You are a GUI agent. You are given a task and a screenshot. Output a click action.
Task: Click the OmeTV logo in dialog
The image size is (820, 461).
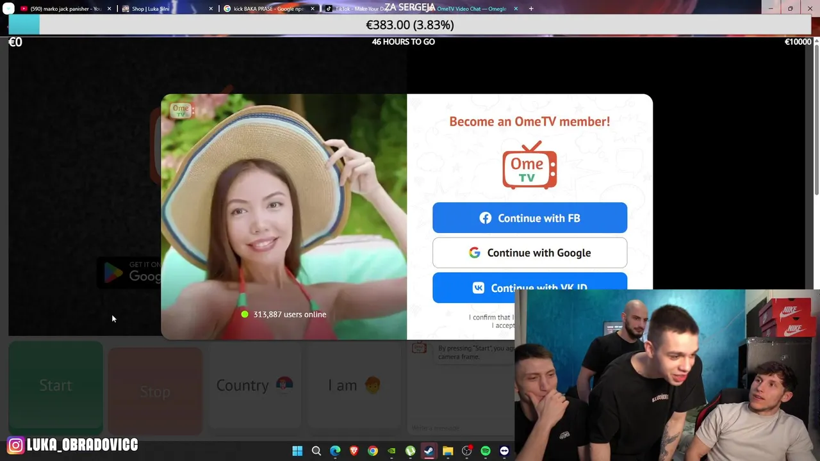coord(530,165)
